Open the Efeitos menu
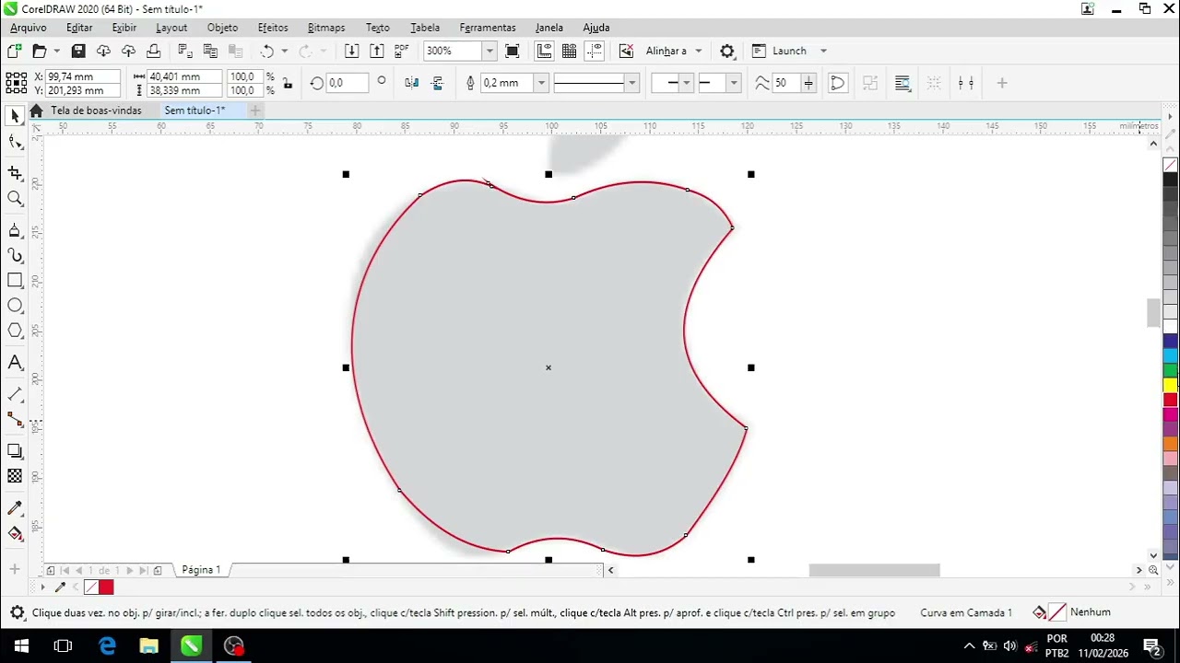The width and height of the screenshot is (1180, 663). pos(273,28)
